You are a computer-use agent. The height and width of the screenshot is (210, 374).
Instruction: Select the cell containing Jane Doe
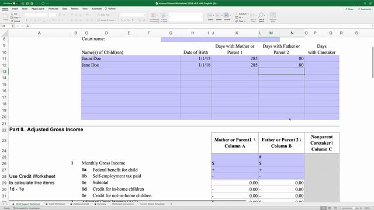(x=130, y=65)
